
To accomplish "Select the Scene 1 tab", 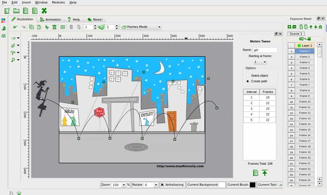I will pos(296,34).
